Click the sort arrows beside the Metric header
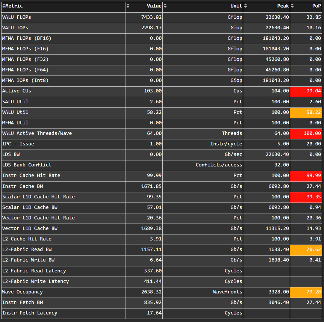 click(x=4, y=6)
